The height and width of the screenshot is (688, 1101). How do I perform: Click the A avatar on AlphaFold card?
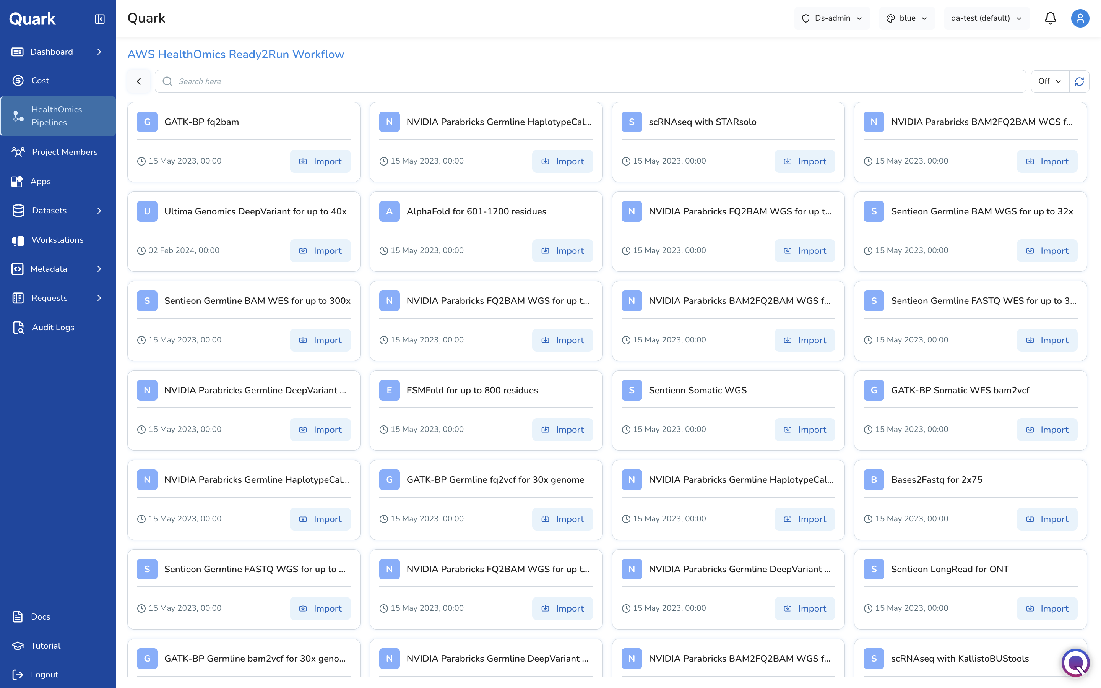point(390,211)
